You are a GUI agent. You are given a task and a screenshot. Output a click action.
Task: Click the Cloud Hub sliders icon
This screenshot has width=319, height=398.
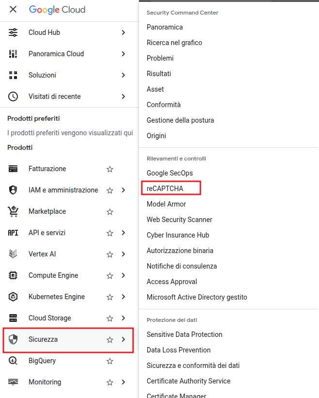click(13, 32)
